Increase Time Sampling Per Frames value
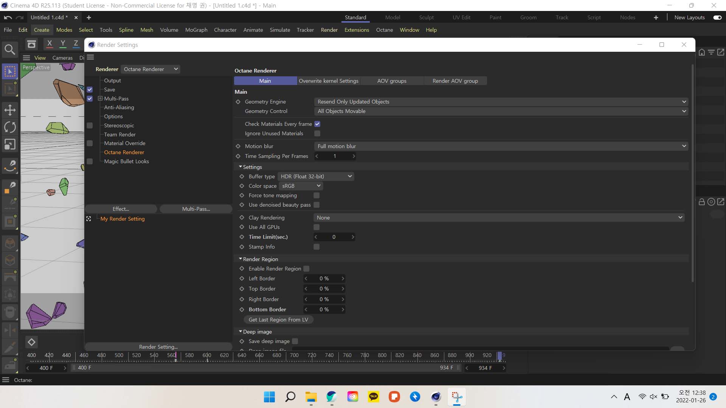This screenshot has width=726, height=408. click(x=354, y=156)
